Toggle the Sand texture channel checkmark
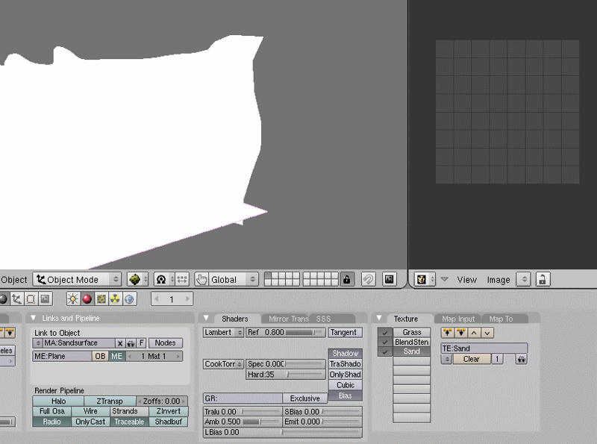This screenshot has height=444, width=597. pos(384,351)
